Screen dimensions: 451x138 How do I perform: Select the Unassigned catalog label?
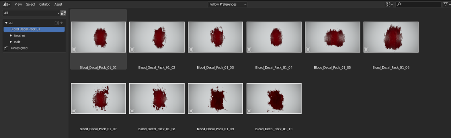pos(19,48)
